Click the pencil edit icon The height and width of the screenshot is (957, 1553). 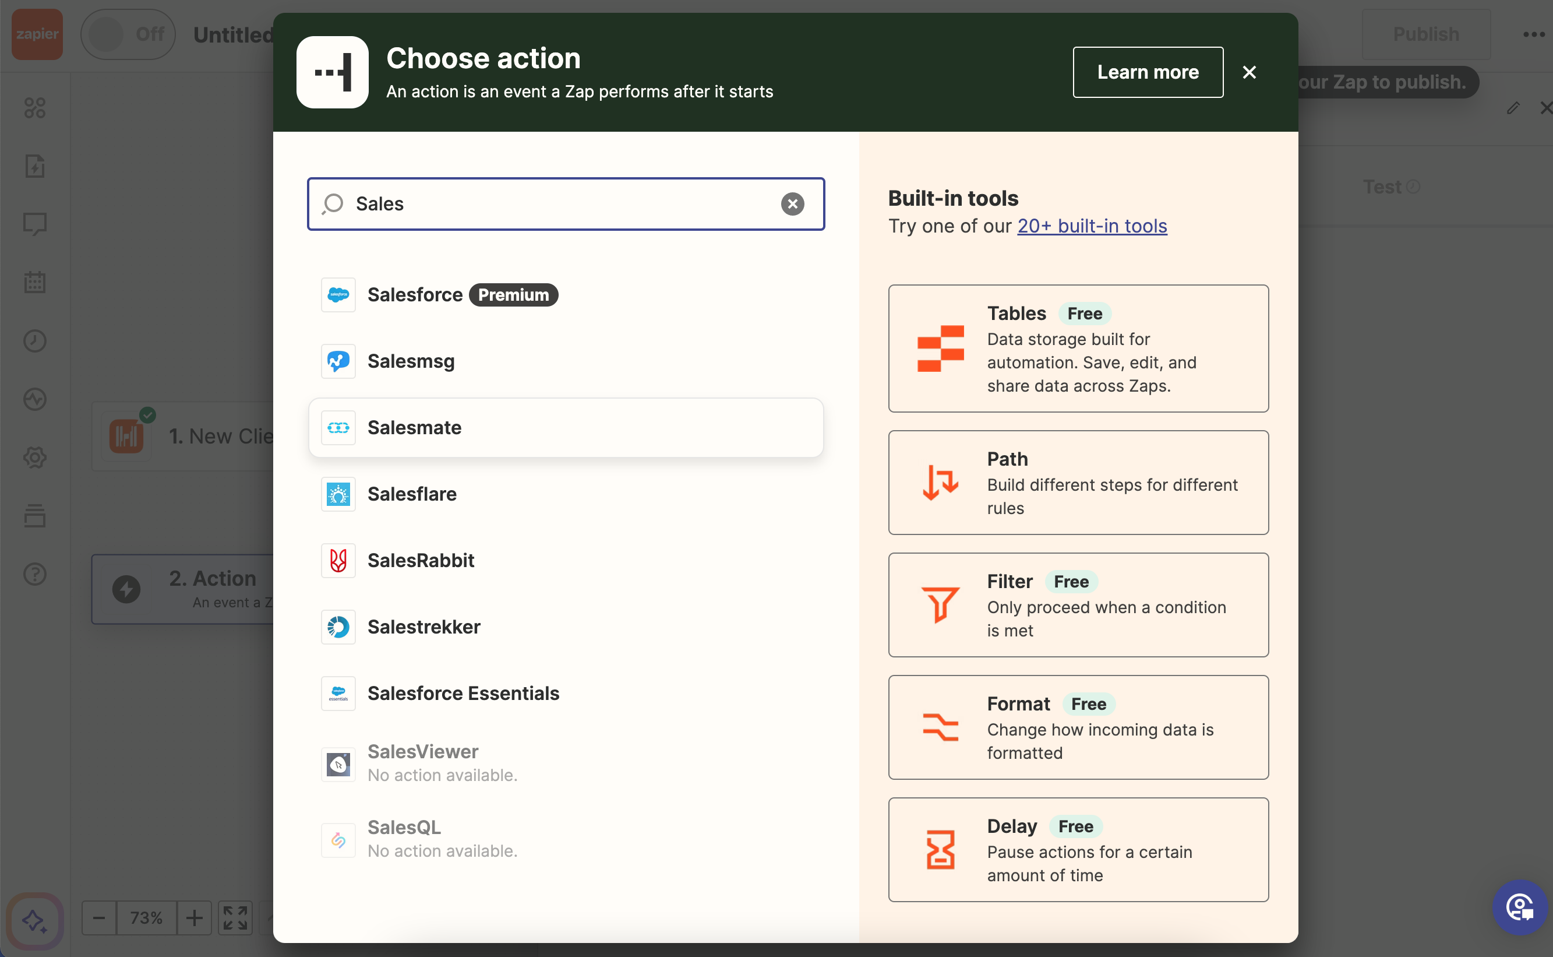coord(1512,108)
